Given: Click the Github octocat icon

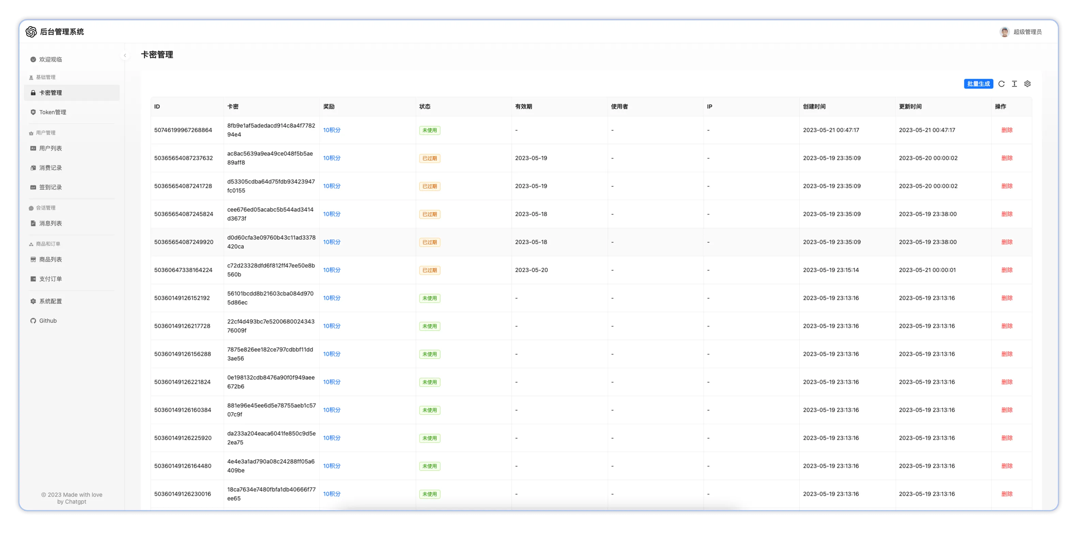Looking at the screenshot, I should click(x=33, y=320).
